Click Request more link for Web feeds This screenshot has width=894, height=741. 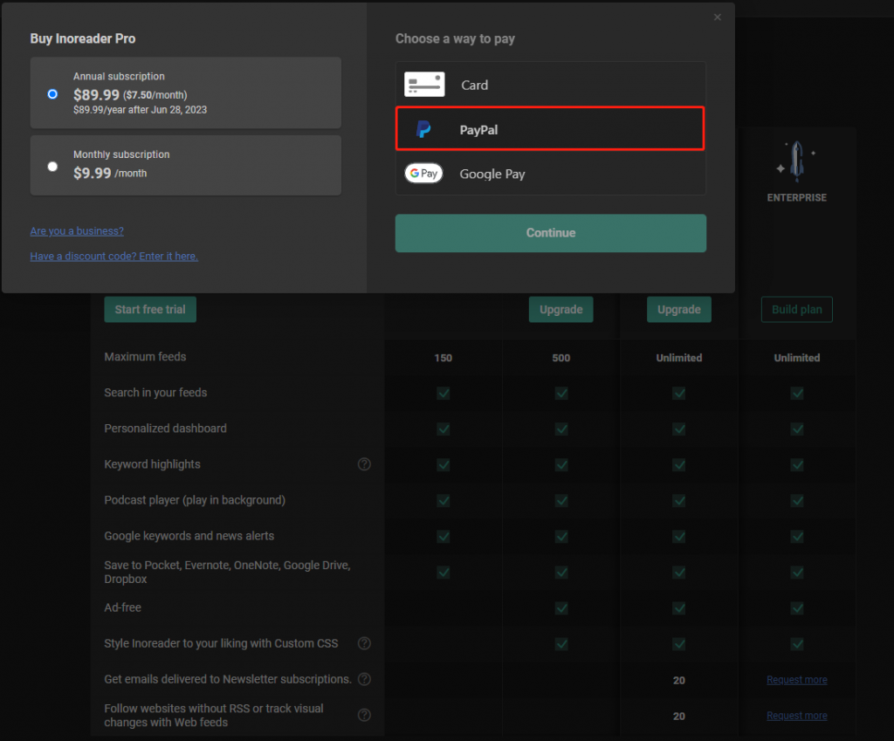pyautogui.click(x=796, y=716)
